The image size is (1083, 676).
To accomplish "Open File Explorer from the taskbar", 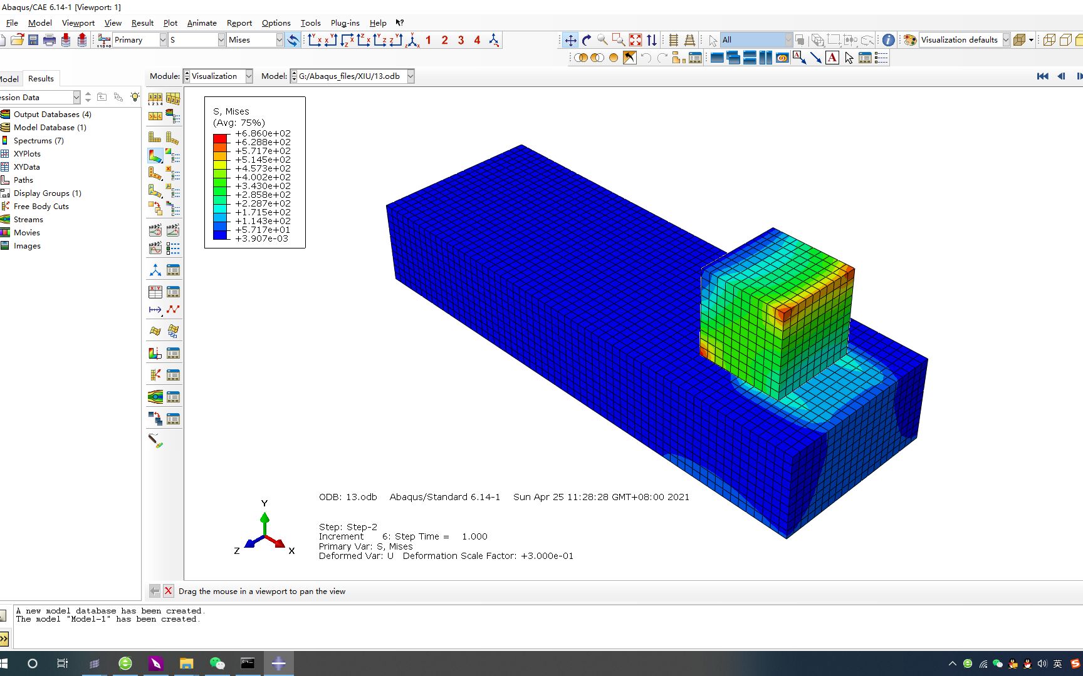I will [x=186, y=663].
